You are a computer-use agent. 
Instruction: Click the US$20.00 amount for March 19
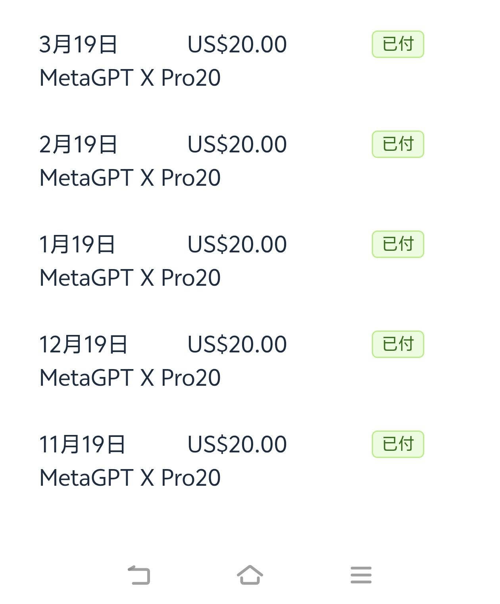tap(237, 44)
